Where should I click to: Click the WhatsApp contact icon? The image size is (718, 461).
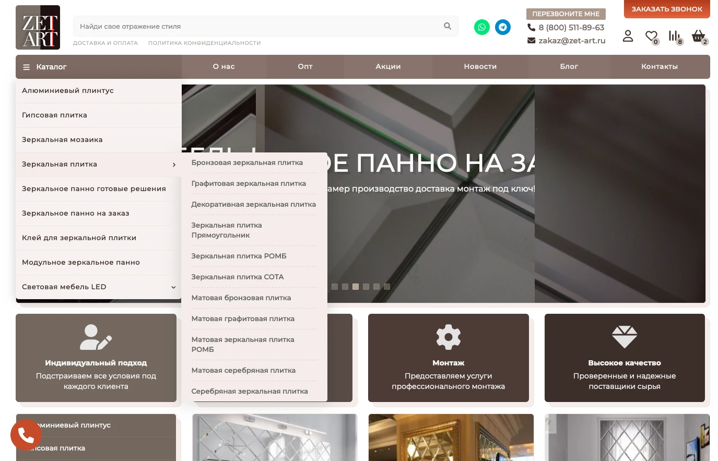point(481,27)
